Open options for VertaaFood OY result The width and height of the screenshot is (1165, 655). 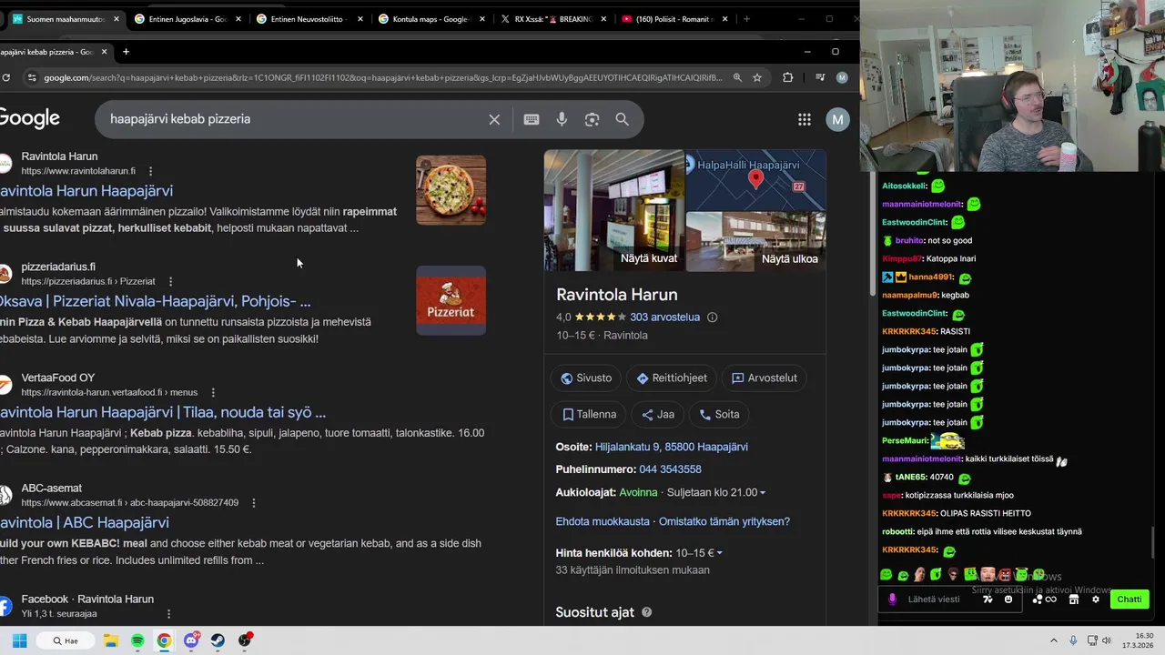pos(213,392)
